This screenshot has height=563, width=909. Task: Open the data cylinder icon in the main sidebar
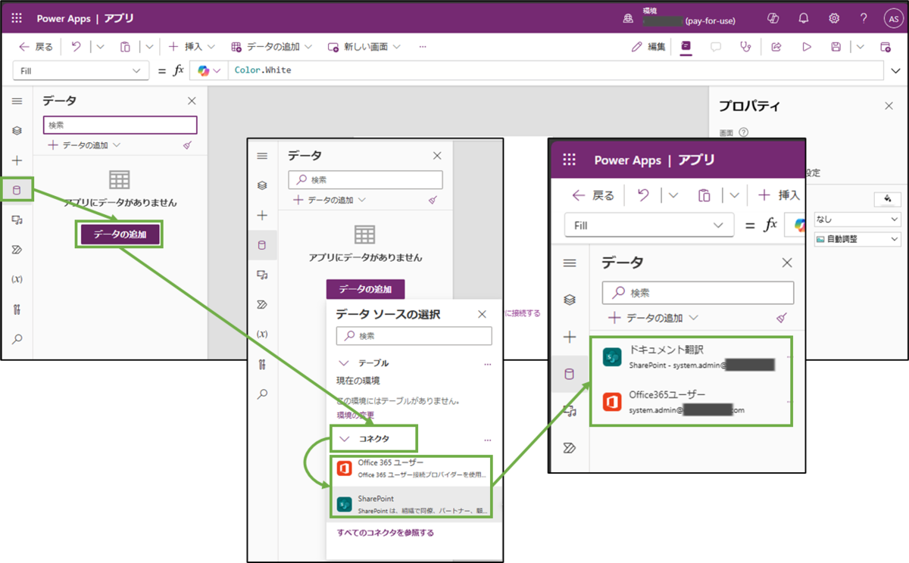click(x=17, y=190)
